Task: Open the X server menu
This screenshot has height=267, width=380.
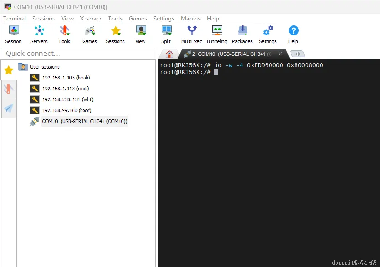Action: coord(91,19)
